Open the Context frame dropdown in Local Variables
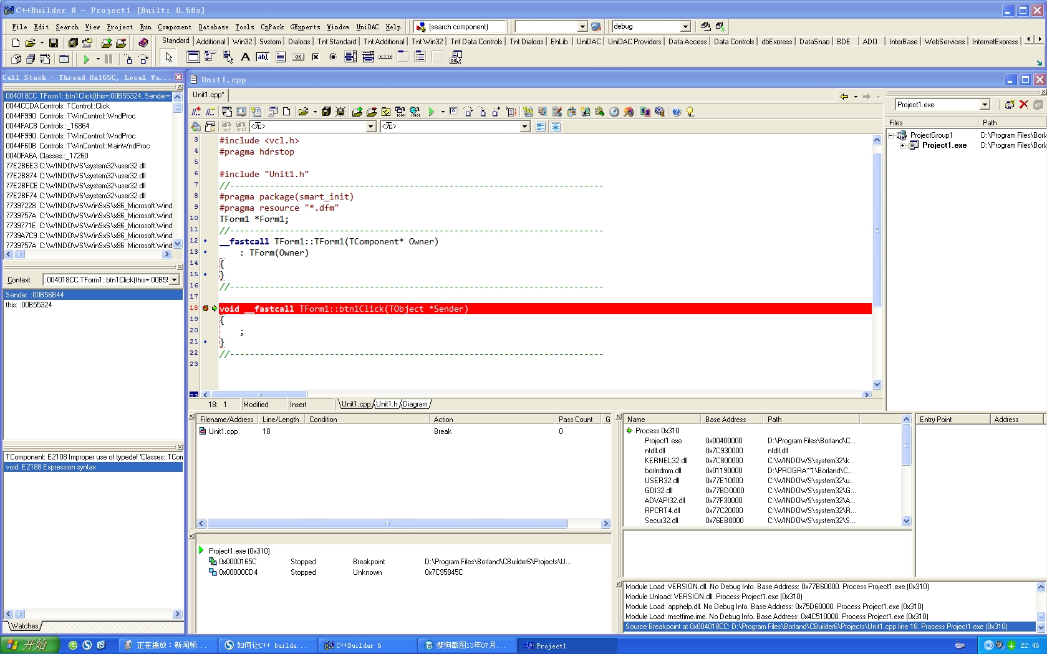 coord(174,280)
